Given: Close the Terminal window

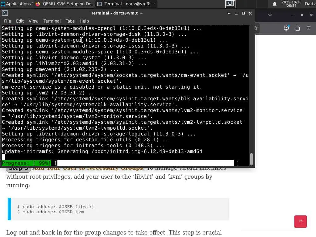Looking at the screenshot, I should [250, 13].
